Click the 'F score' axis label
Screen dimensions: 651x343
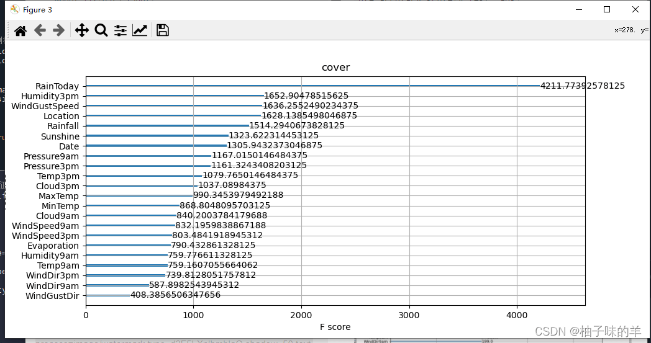point(335,327)
